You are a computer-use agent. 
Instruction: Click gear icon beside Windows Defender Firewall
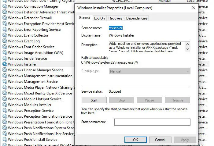(5, 18)
